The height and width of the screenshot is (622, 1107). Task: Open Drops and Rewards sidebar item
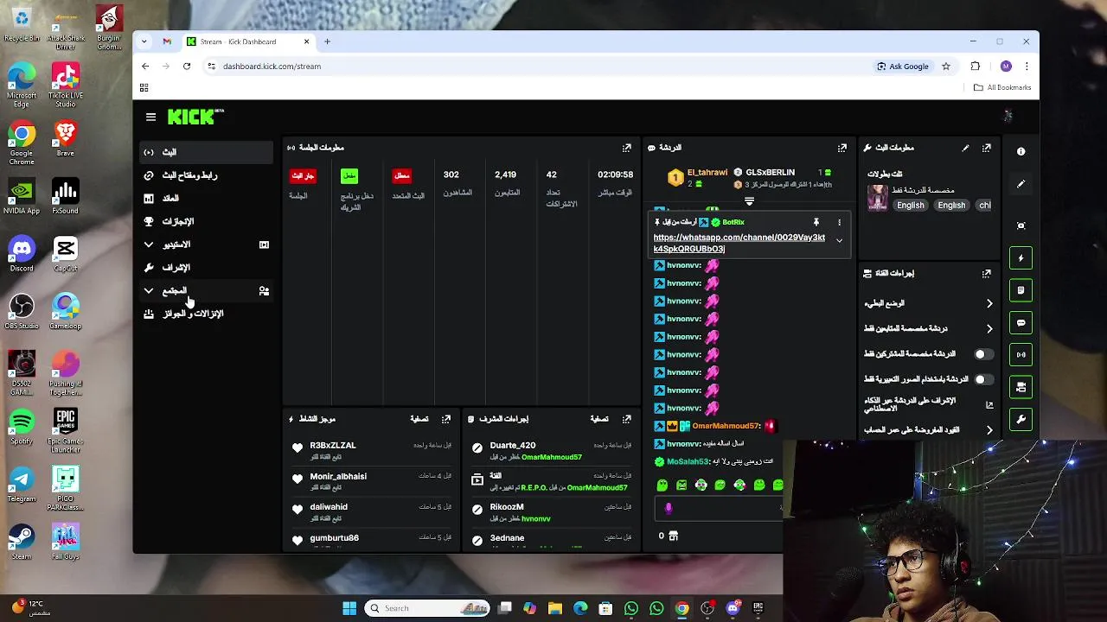pos(206,314)
